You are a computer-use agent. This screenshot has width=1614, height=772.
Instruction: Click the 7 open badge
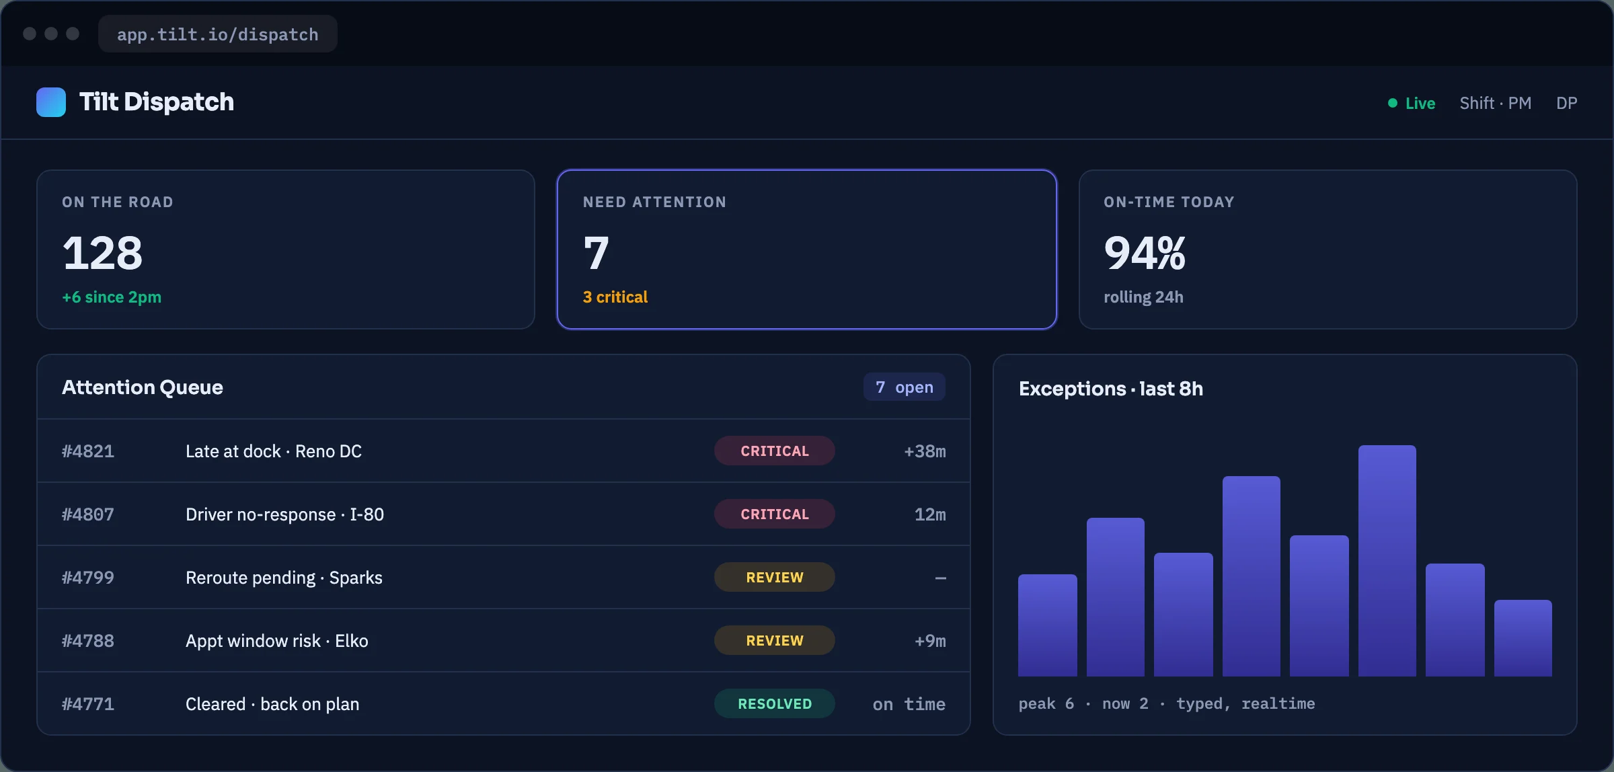[905, 387]
